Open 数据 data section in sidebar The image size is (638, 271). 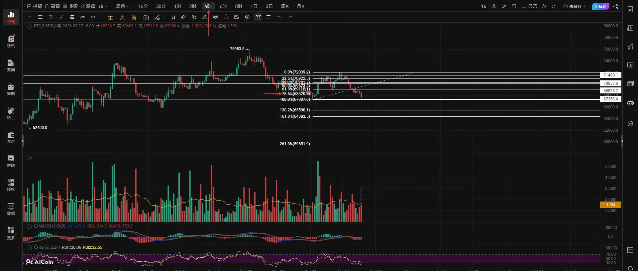(11, 209)
